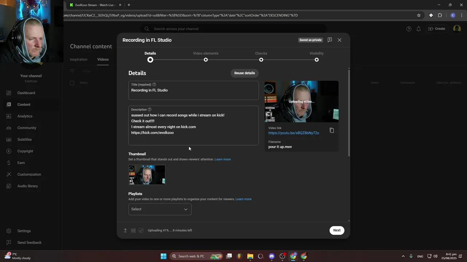The width and height of the screenshot is (467, 262).
Task: Click the description help question mark icon
Action: pos(150,110)
